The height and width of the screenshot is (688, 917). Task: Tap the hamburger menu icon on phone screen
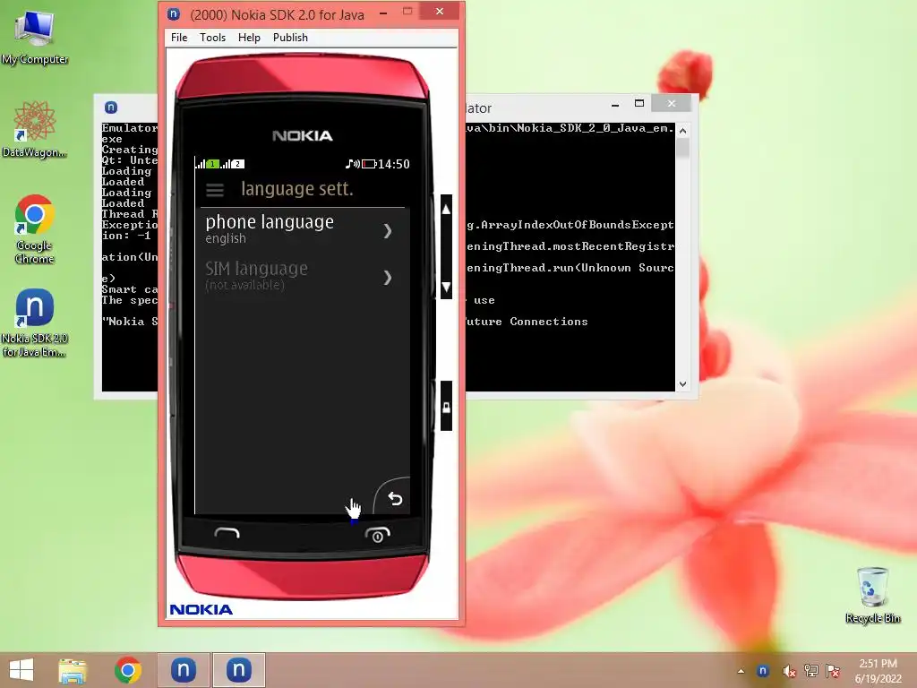(x=215, y=190)
